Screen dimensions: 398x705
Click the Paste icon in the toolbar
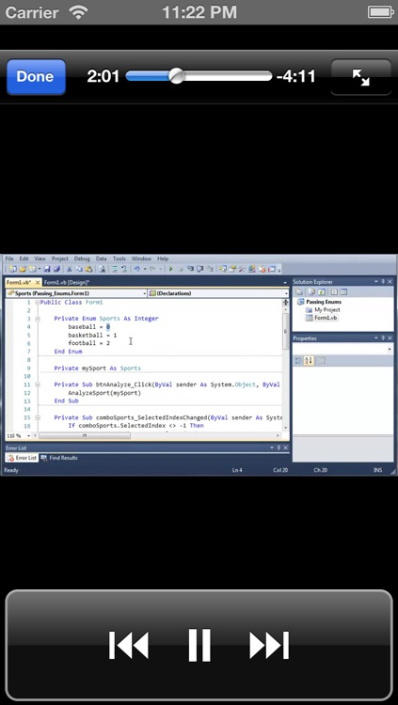coord(88,269)
